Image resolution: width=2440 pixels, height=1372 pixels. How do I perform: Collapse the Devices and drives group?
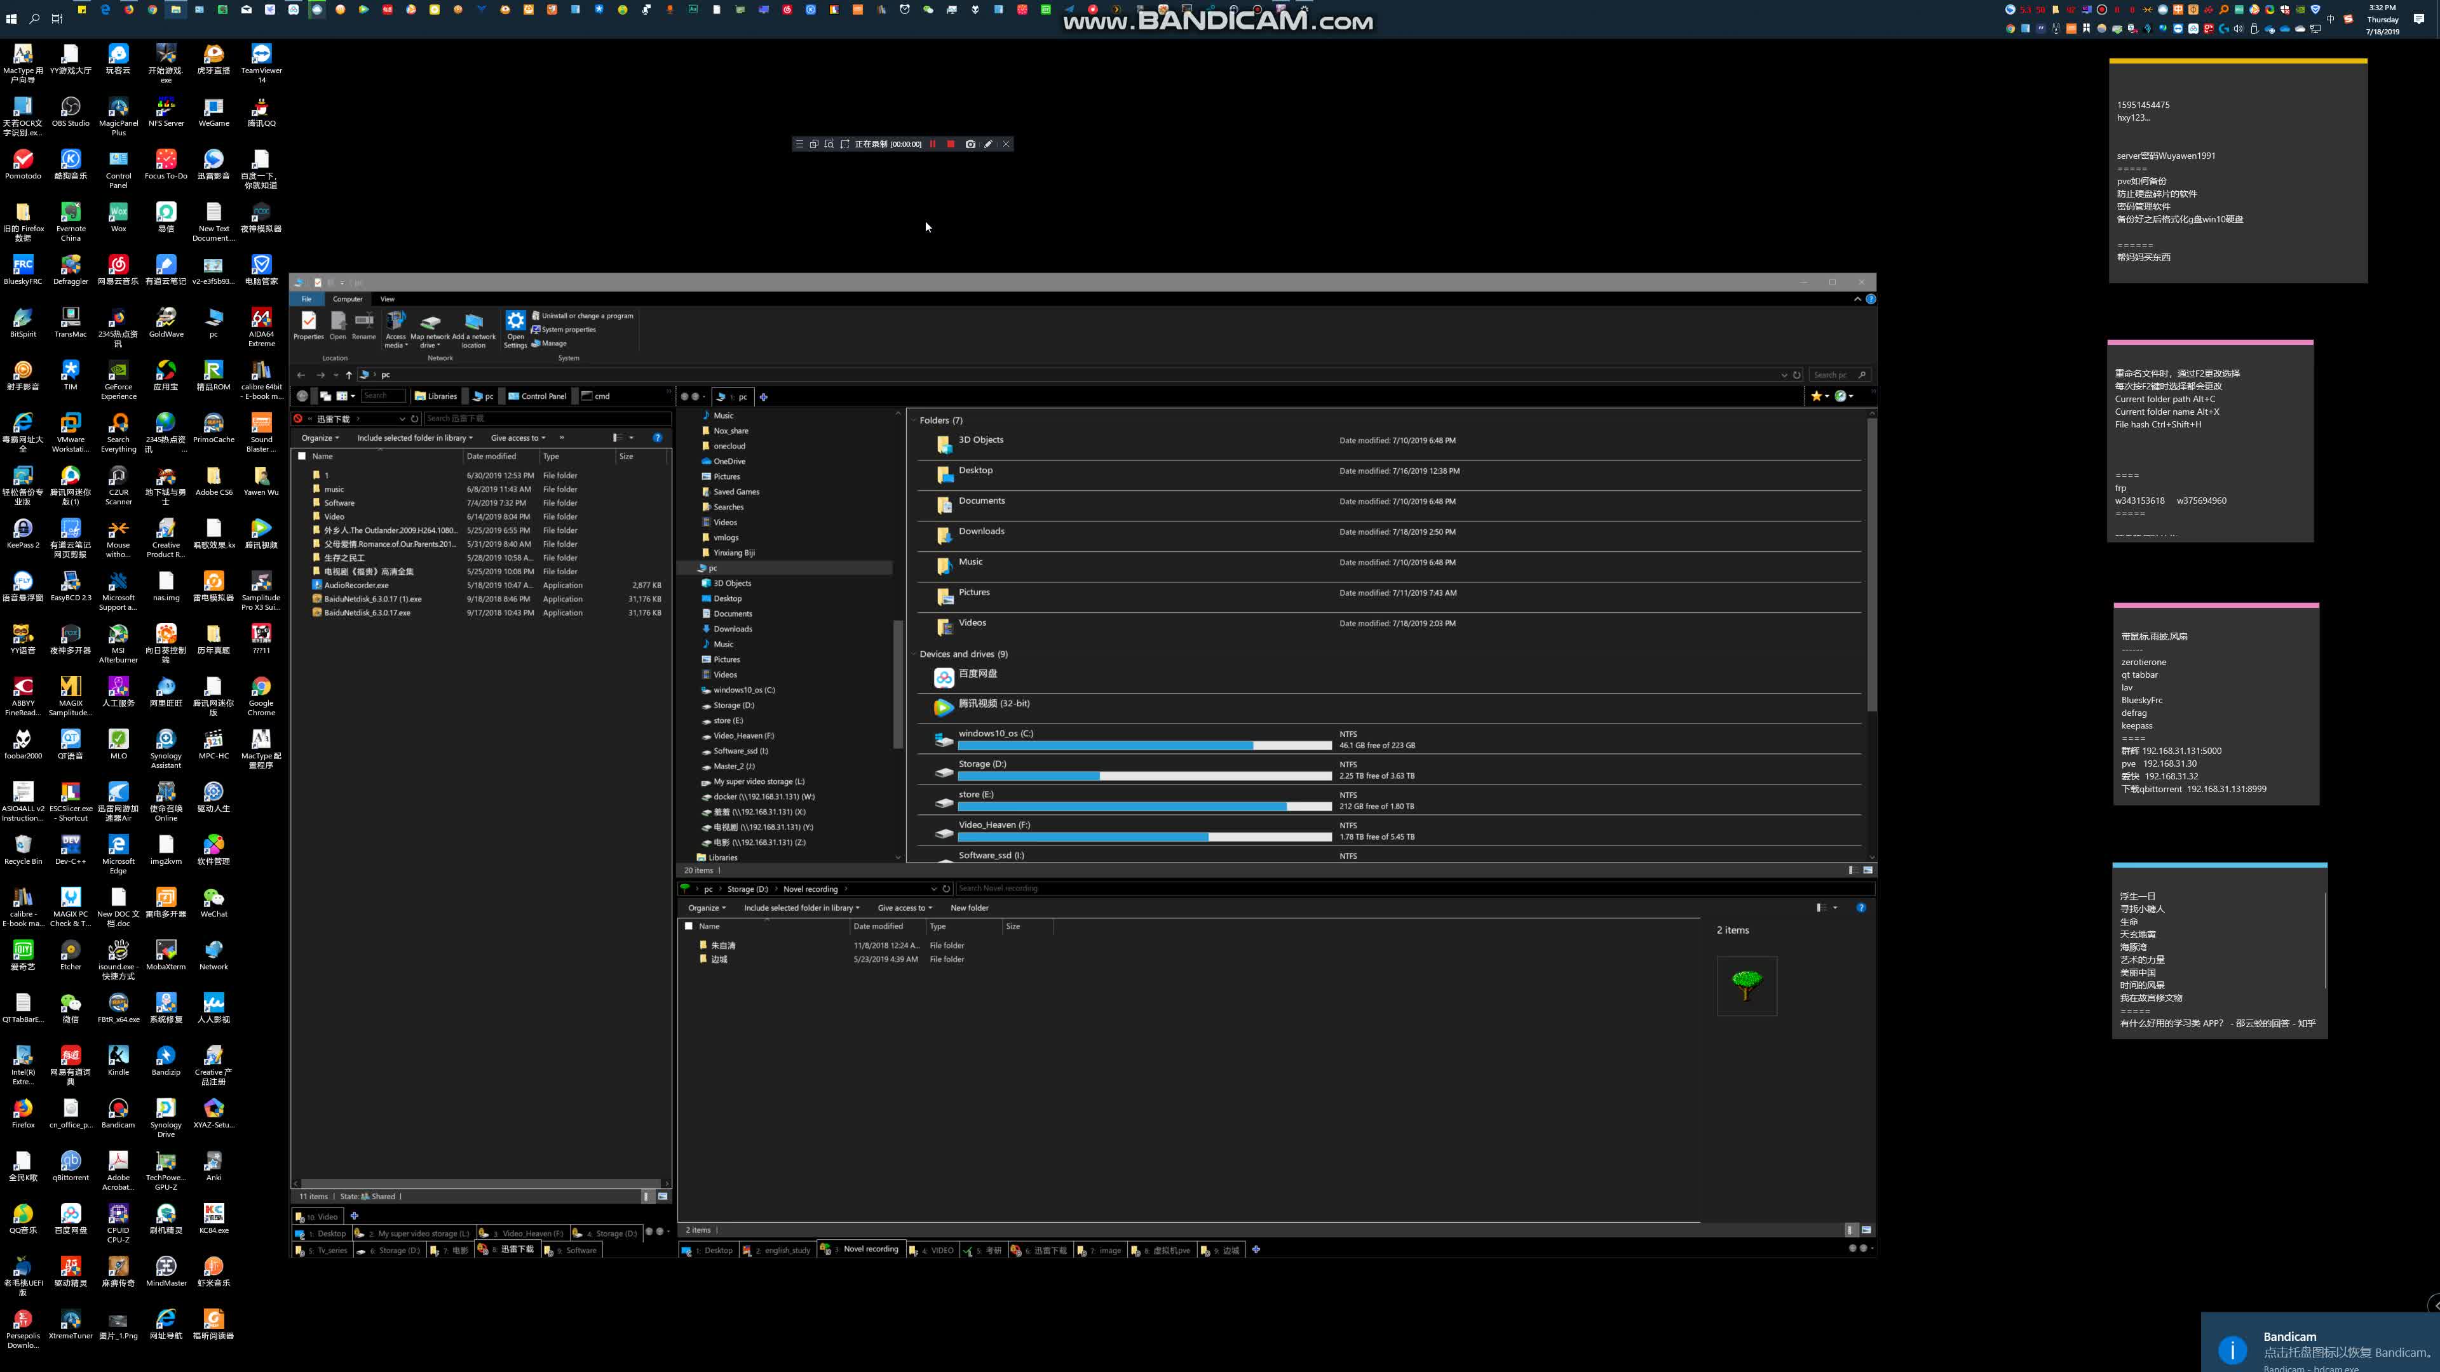pos(914,654)
